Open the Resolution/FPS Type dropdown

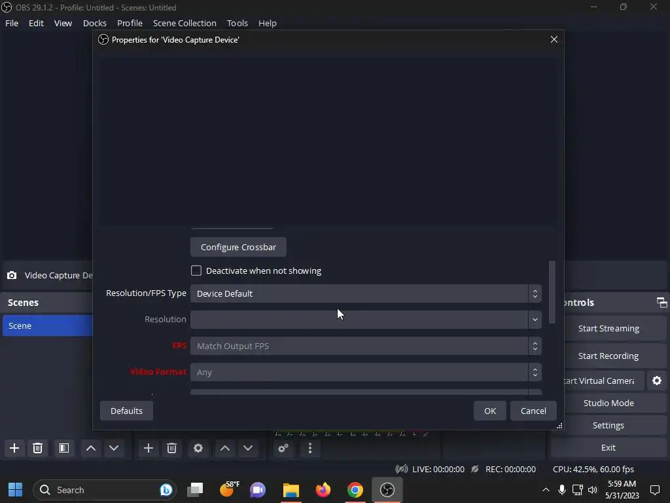point(366,293)
